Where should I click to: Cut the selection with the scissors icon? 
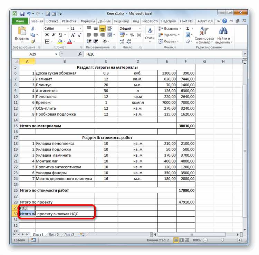(33, 29)
